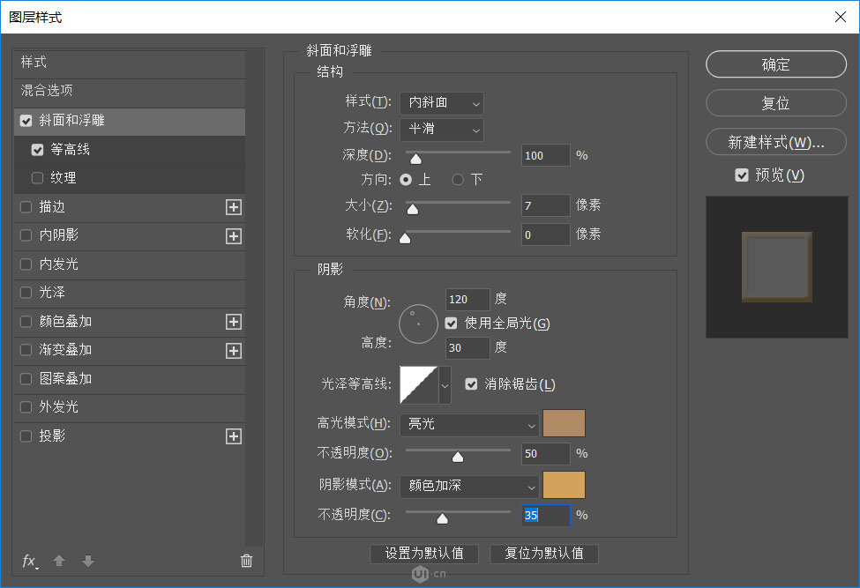Select direction 下 radio button
This screenshot has width=860, height=588.
click(x=458, y=180)
